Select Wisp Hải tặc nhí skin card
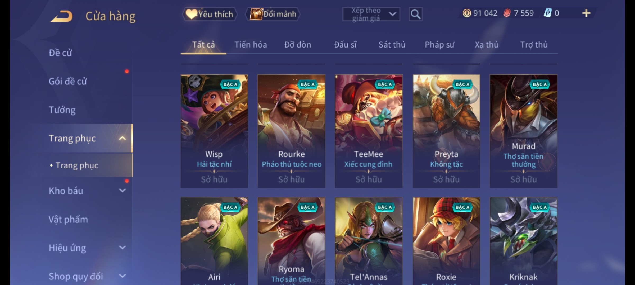Screen dimensions: 635x285 point(214,131)
